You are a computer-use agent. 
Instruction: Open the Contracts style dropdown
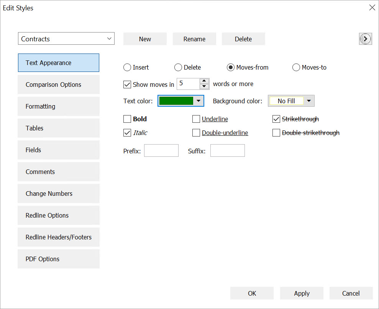point(66,39)
